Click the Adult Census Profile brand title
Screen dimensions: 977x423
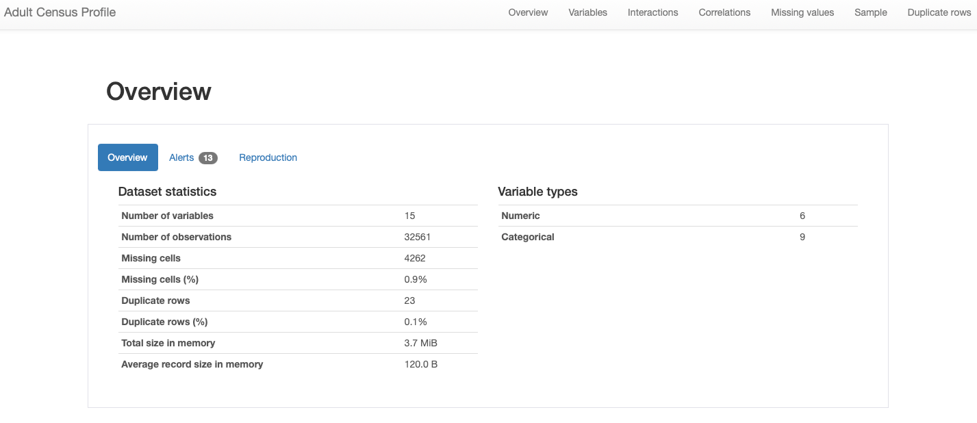(60, 12)
